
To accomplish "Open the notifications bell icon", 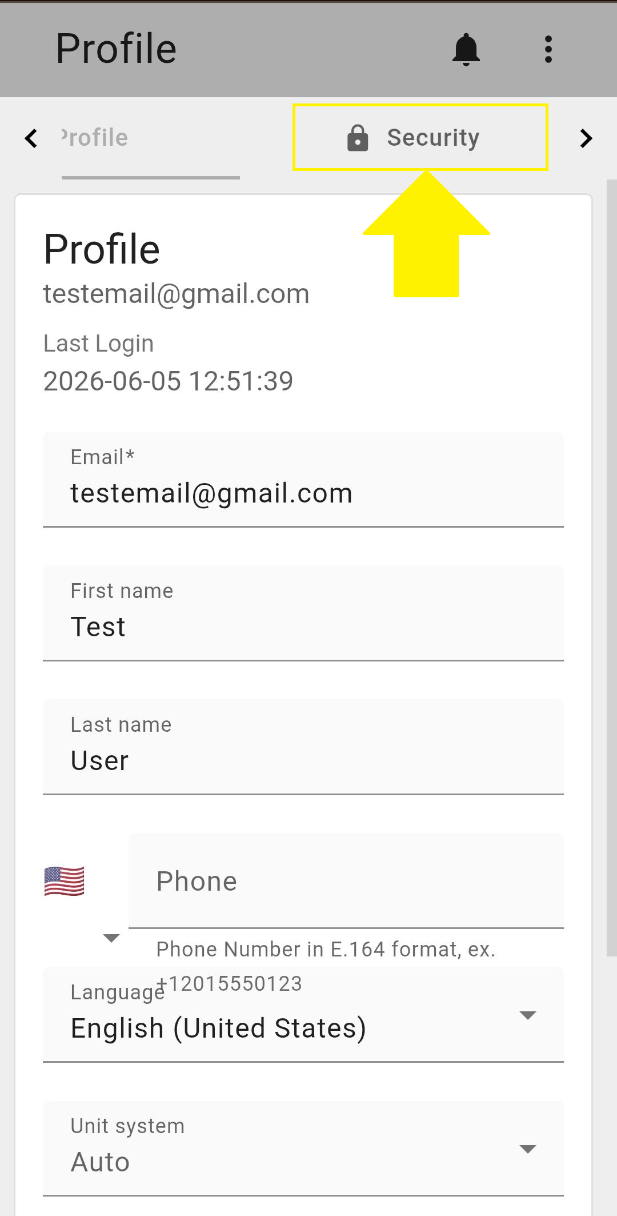I will pyautogui.click(x=466, y=49).
